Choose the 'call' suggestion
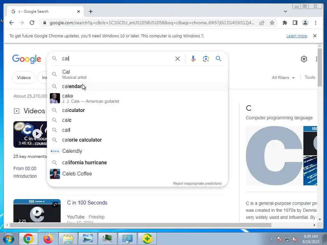This screenshot has width=327, height=245. [138, 130]
